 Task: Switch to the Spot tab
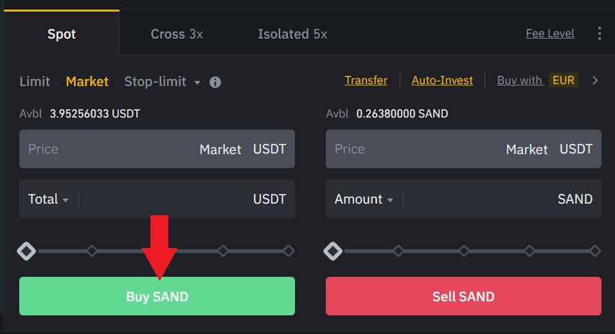tap(62, 34)
